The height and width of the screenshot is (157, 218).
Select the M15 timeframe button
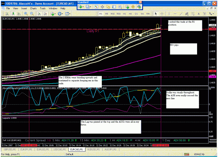(113, 14)
